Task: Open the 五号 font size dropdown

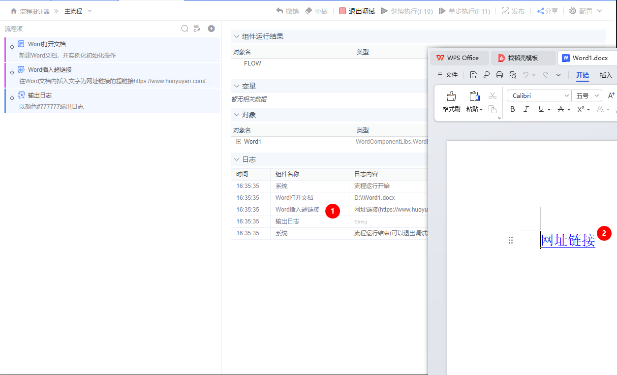Action: pyautogui.click(x=587, y=95)
